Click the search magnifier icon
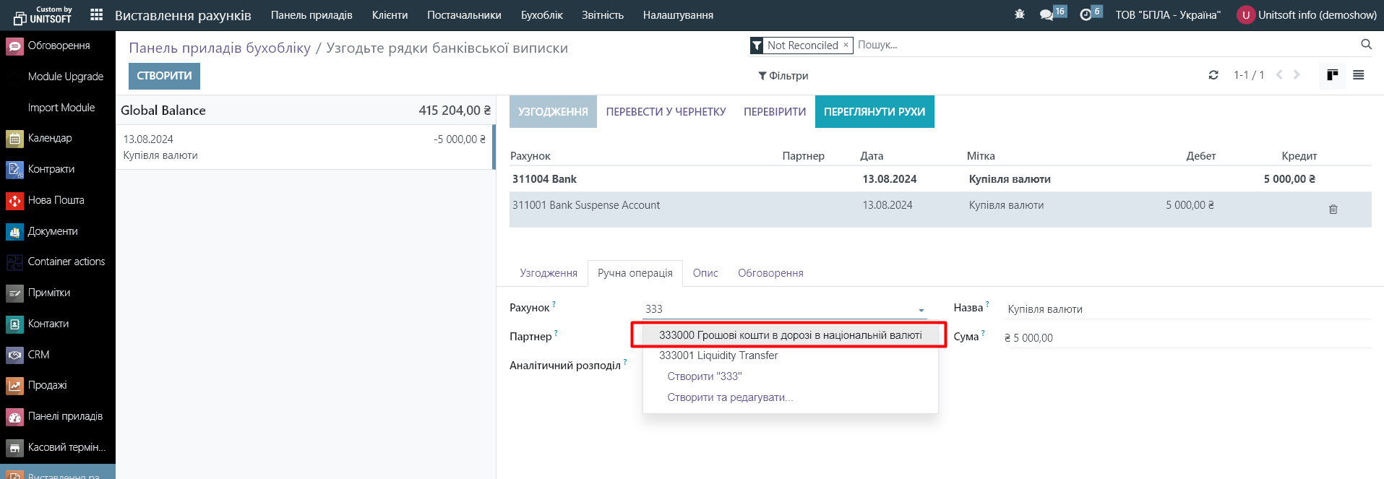 click(x=1366, y=45)
